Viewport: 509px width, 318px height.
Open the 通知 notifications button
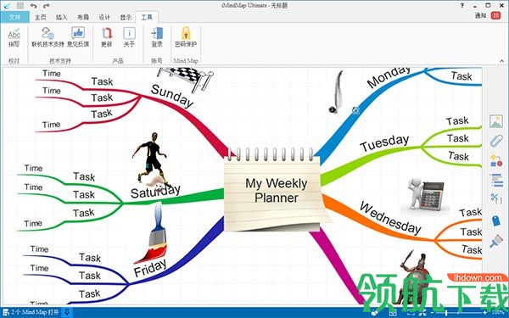(x=480, y=15)
